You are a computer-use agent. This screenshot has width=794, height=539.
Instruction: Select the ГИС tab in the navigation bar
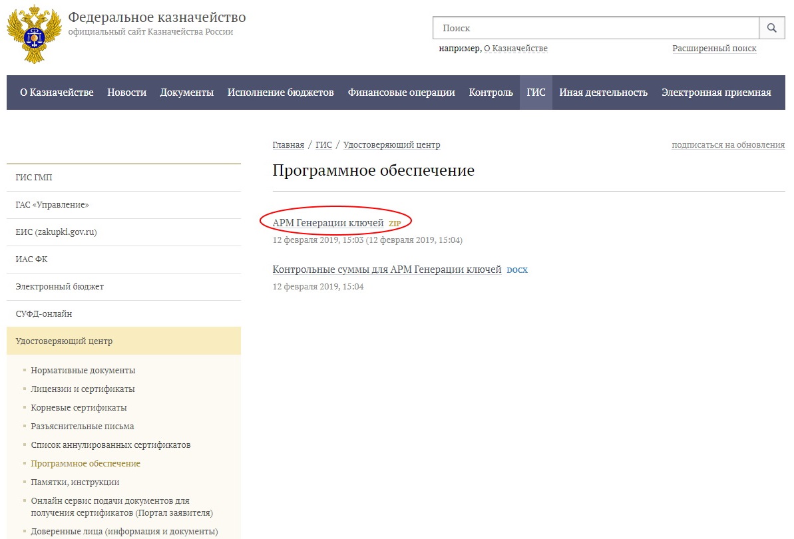point(536,92)
